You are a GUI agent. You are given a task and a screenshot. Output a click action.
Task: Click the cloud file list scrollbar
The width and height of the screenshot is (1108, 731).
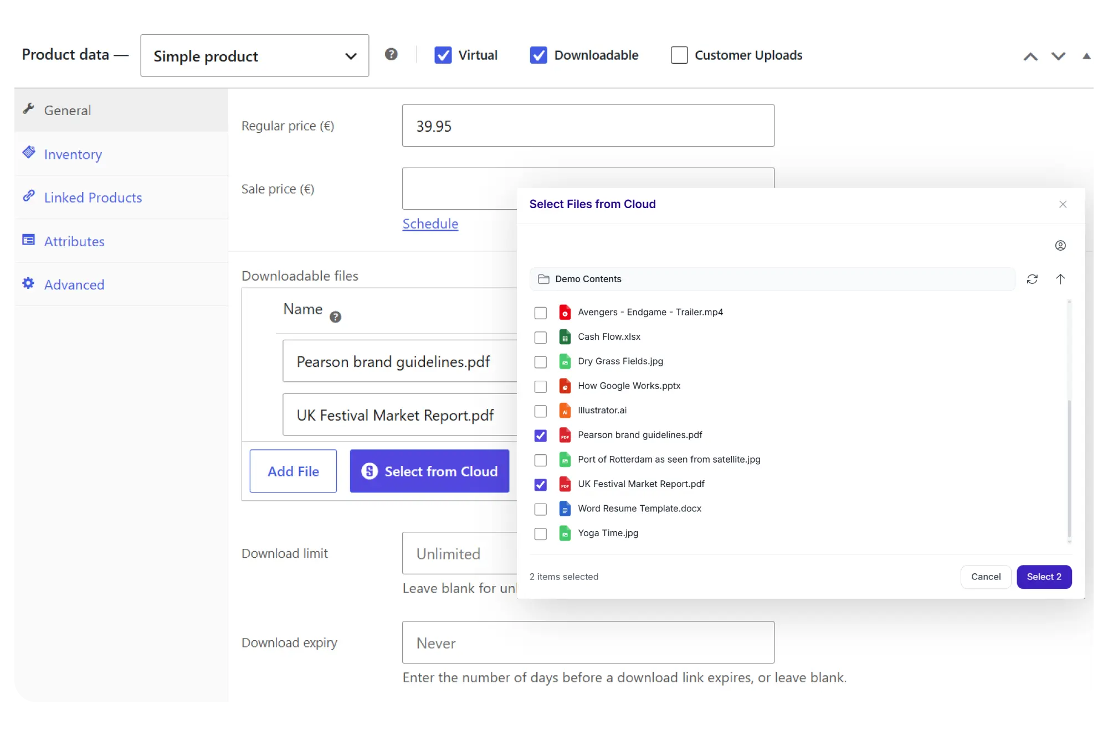(x=1069, y=469)
